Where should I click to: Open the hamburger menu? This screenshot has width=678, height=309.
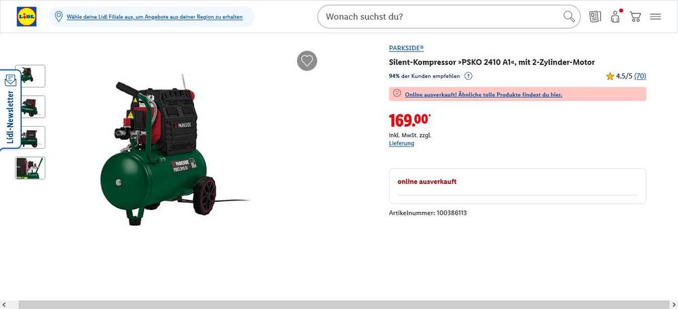point(656,17)
